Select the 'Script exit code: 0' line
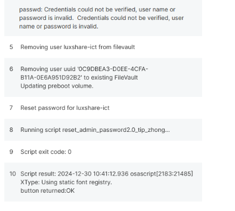 click(46, 152)
